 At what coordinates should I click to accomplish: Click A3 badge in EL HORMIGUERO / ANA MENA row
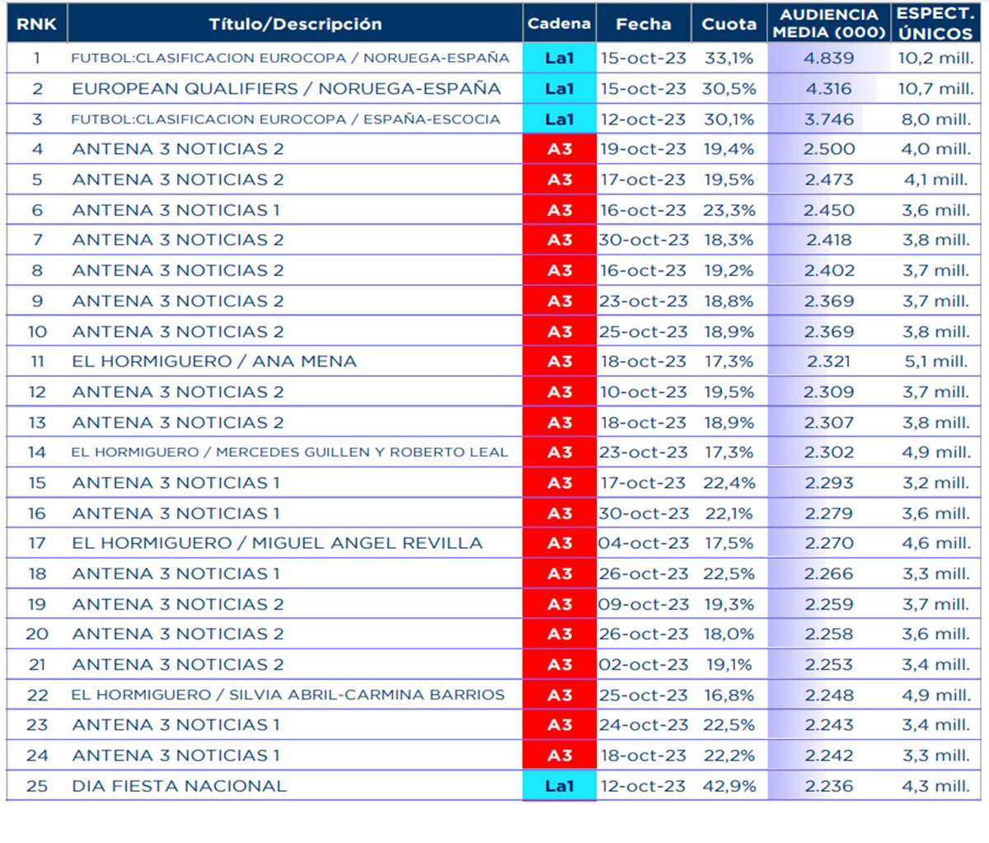point(559,362)
